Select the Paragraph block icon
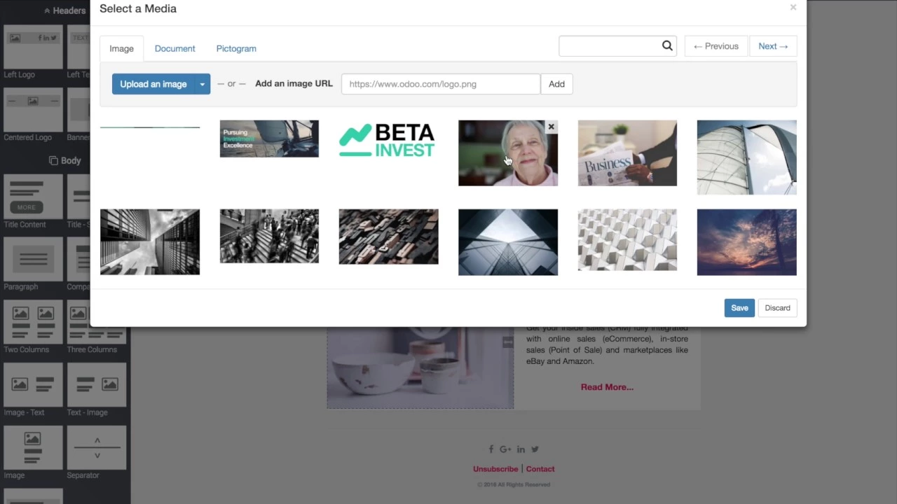The width and height of the screenshot is (897, 504). point(33,260)
